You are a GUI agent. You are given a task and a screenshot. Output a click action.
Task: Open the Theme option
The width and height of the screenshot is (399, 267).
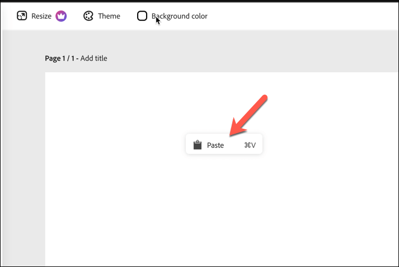point(102,16)
